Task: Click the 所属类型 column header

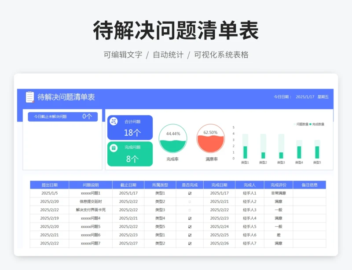Action: point(160,185)
